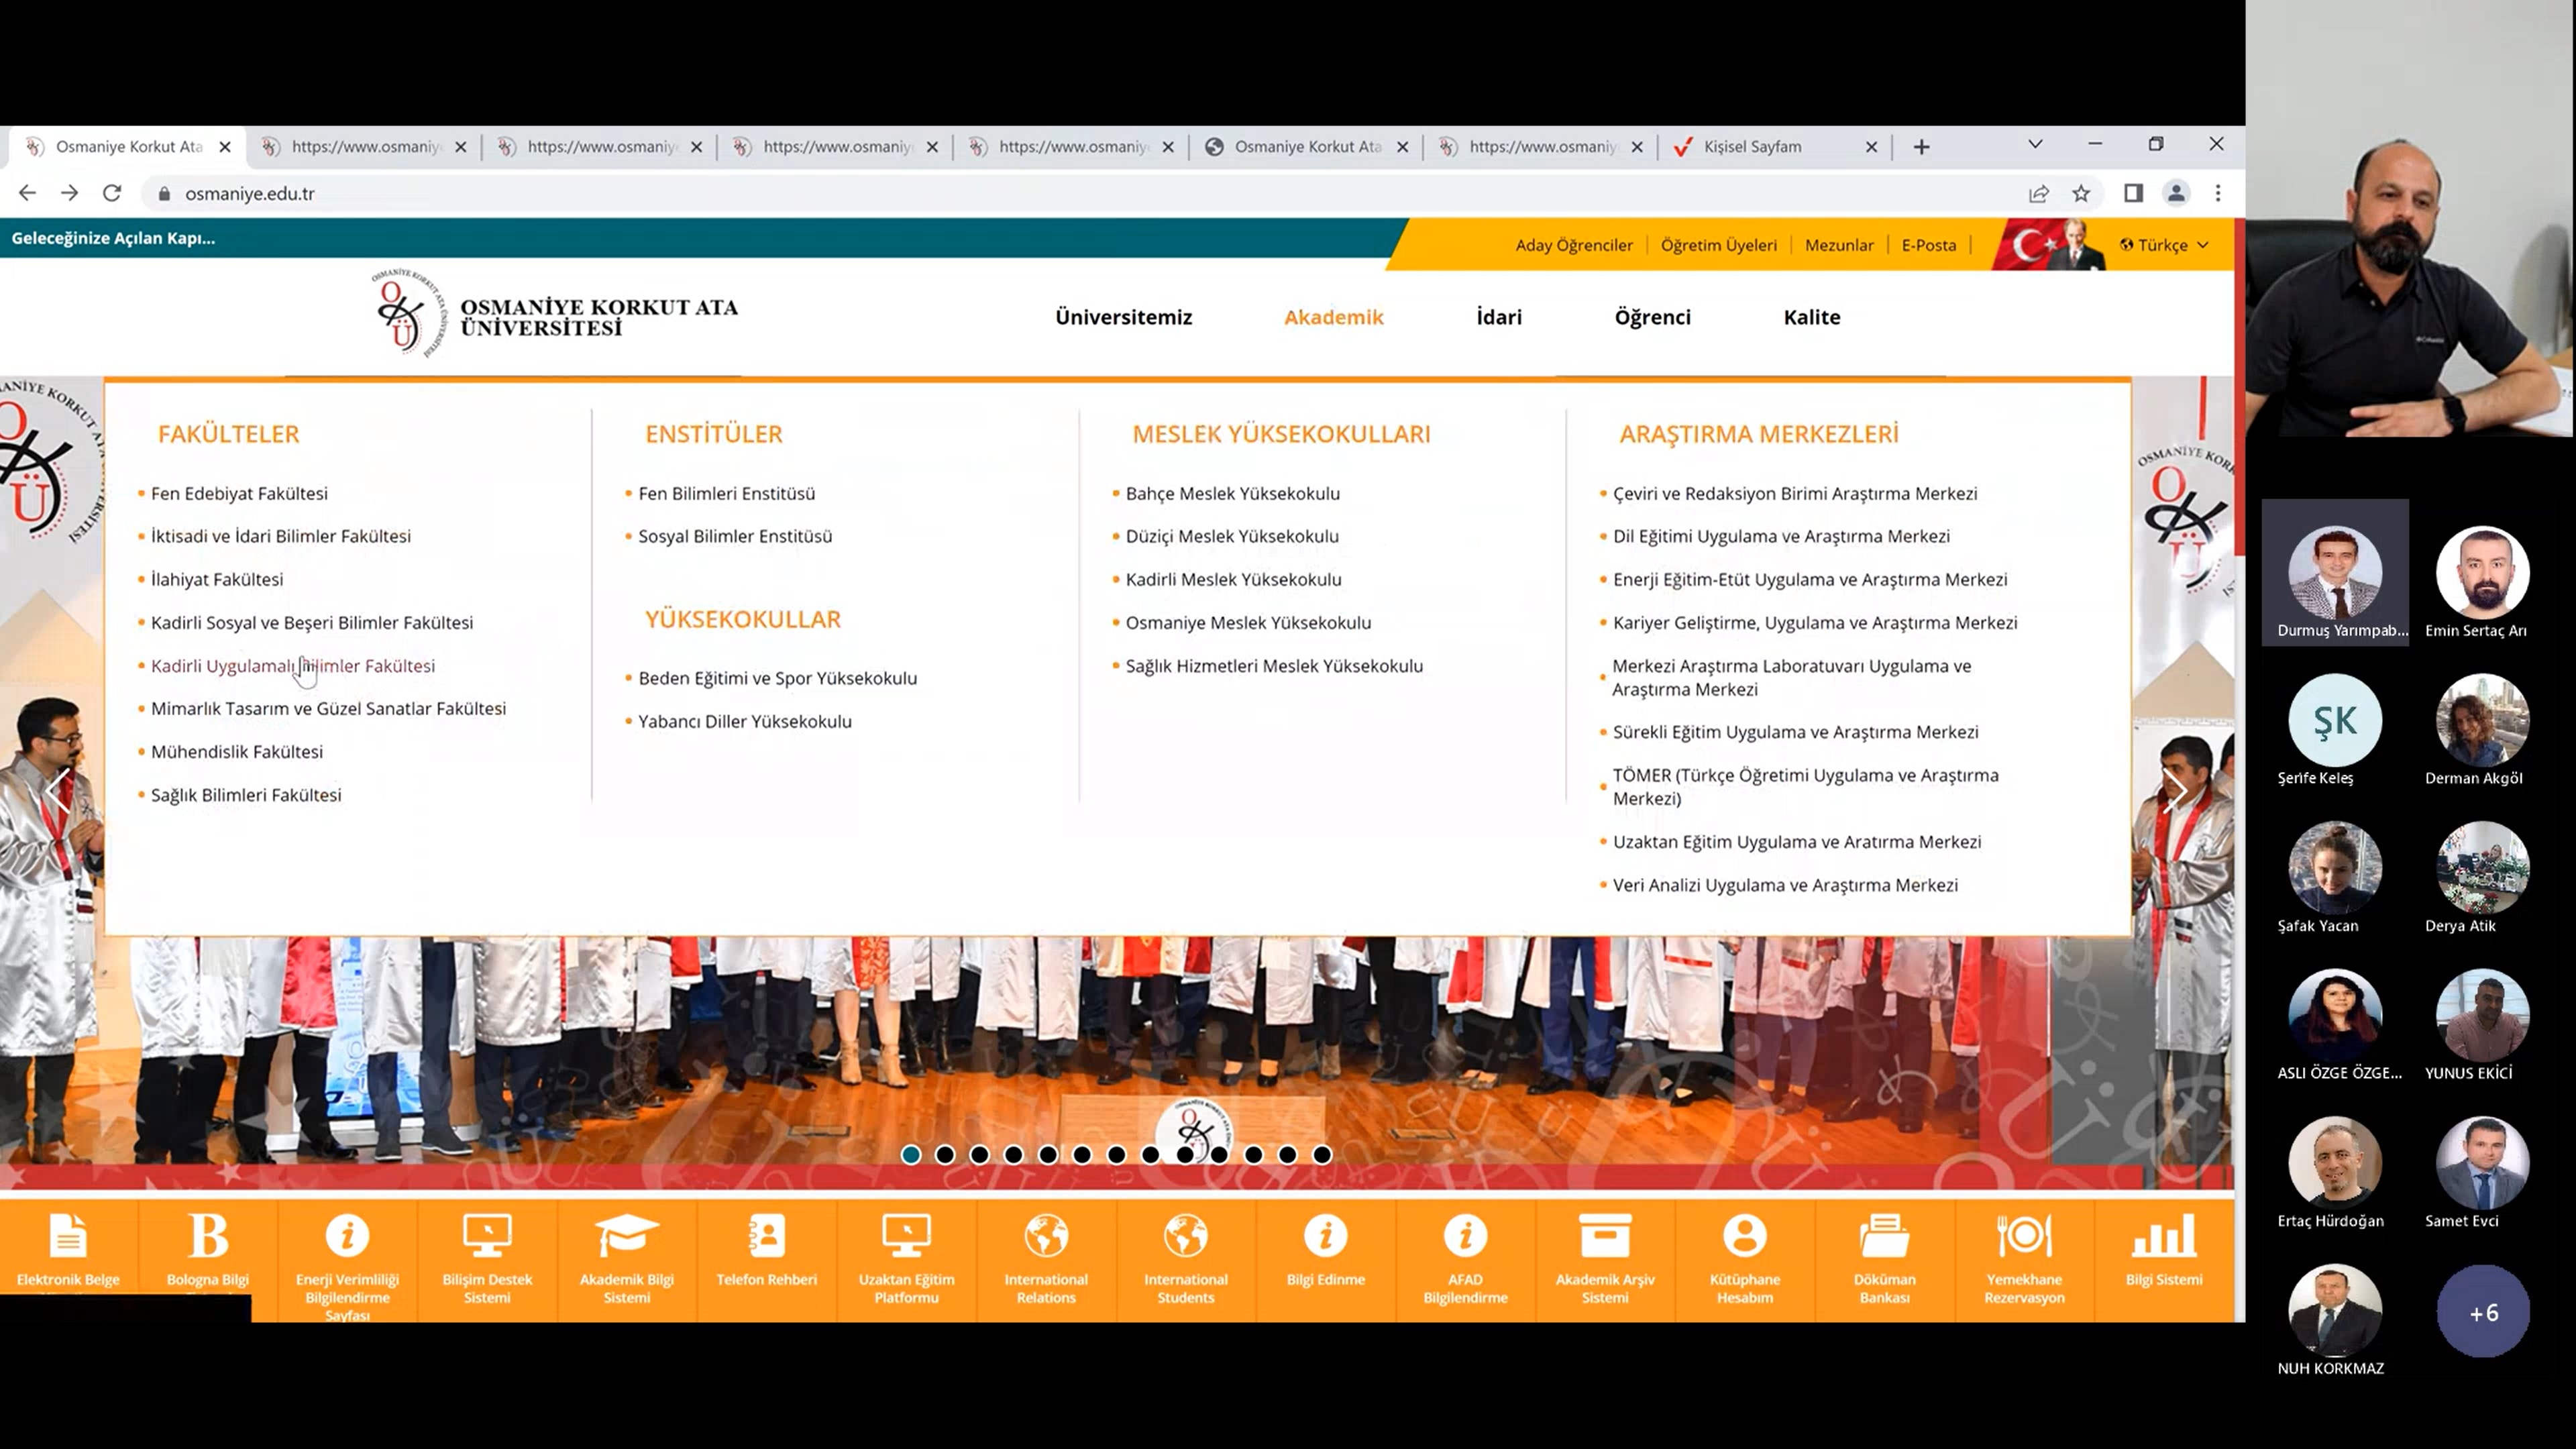
Task: Open the tab search chevron dropdown
Action: 2035,145
